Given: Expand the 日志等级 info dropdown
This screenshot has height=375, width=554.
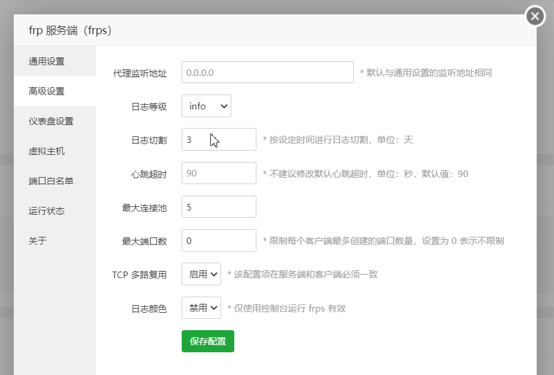Looking at the screenshot, I should (x=206, y=106).
